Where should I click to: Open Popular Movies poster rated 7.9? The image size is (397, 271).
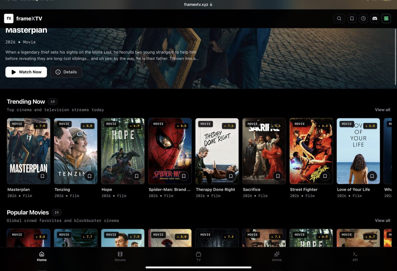[123, 238]
